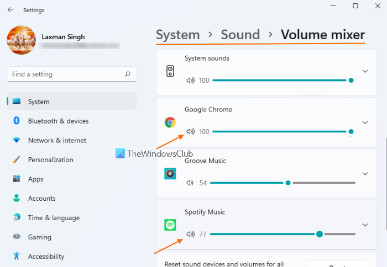Mute Google Chrome via its speaker icon
The image size is (387, 267).
coord(191,131)
